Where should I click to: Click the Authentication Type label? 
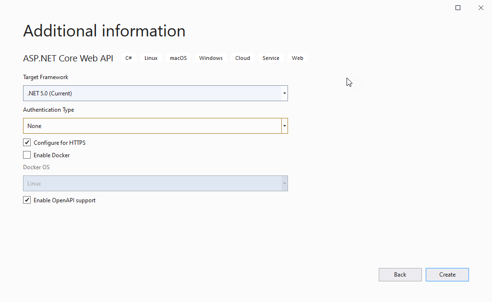[48, 110]
